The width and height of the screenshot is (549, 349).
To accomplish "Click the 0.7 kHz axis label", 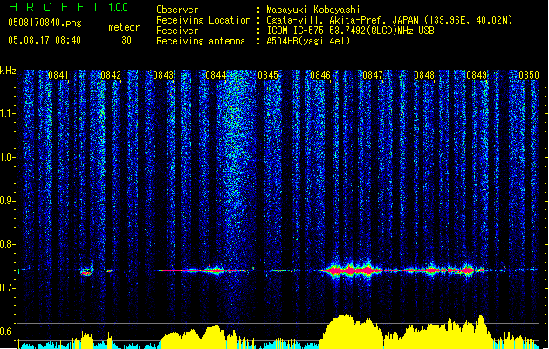I will [7, 288].
